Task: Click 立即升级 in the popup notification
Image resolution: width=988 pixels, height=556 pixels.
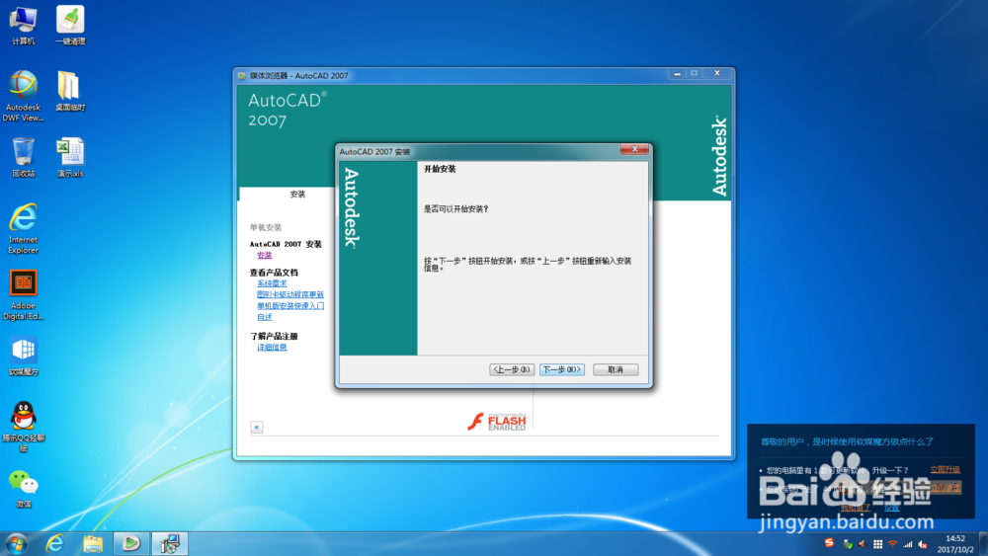Action: pos(946,470)
